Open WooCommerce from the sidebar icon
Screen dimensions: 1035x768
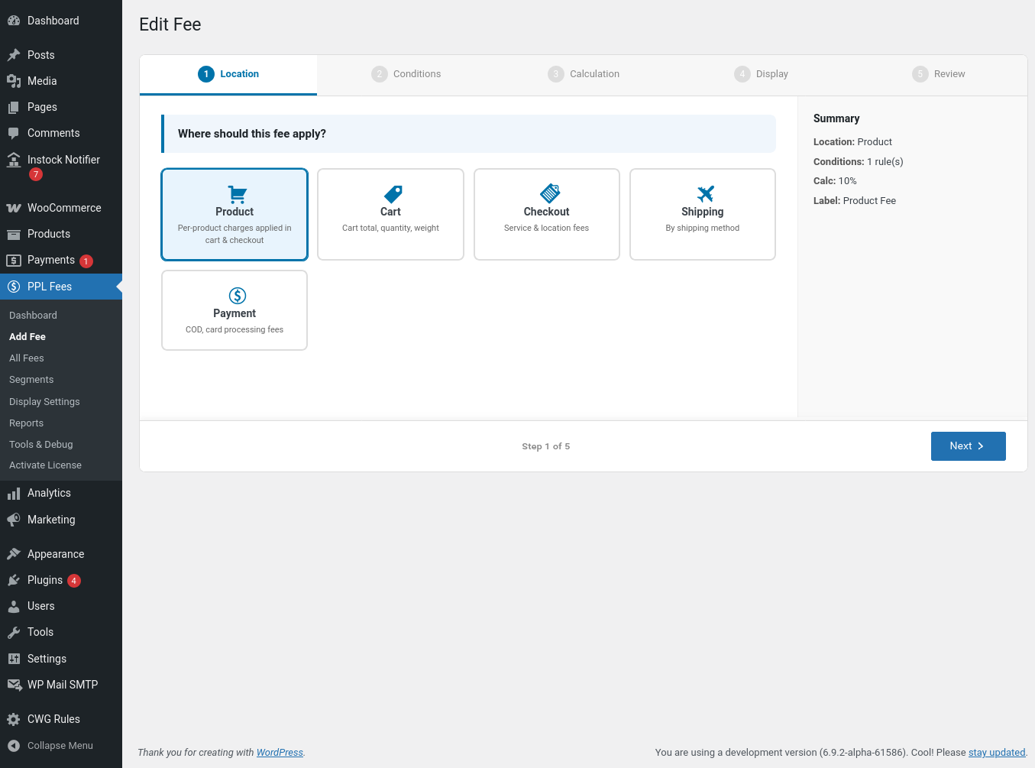tap(14, 208)
